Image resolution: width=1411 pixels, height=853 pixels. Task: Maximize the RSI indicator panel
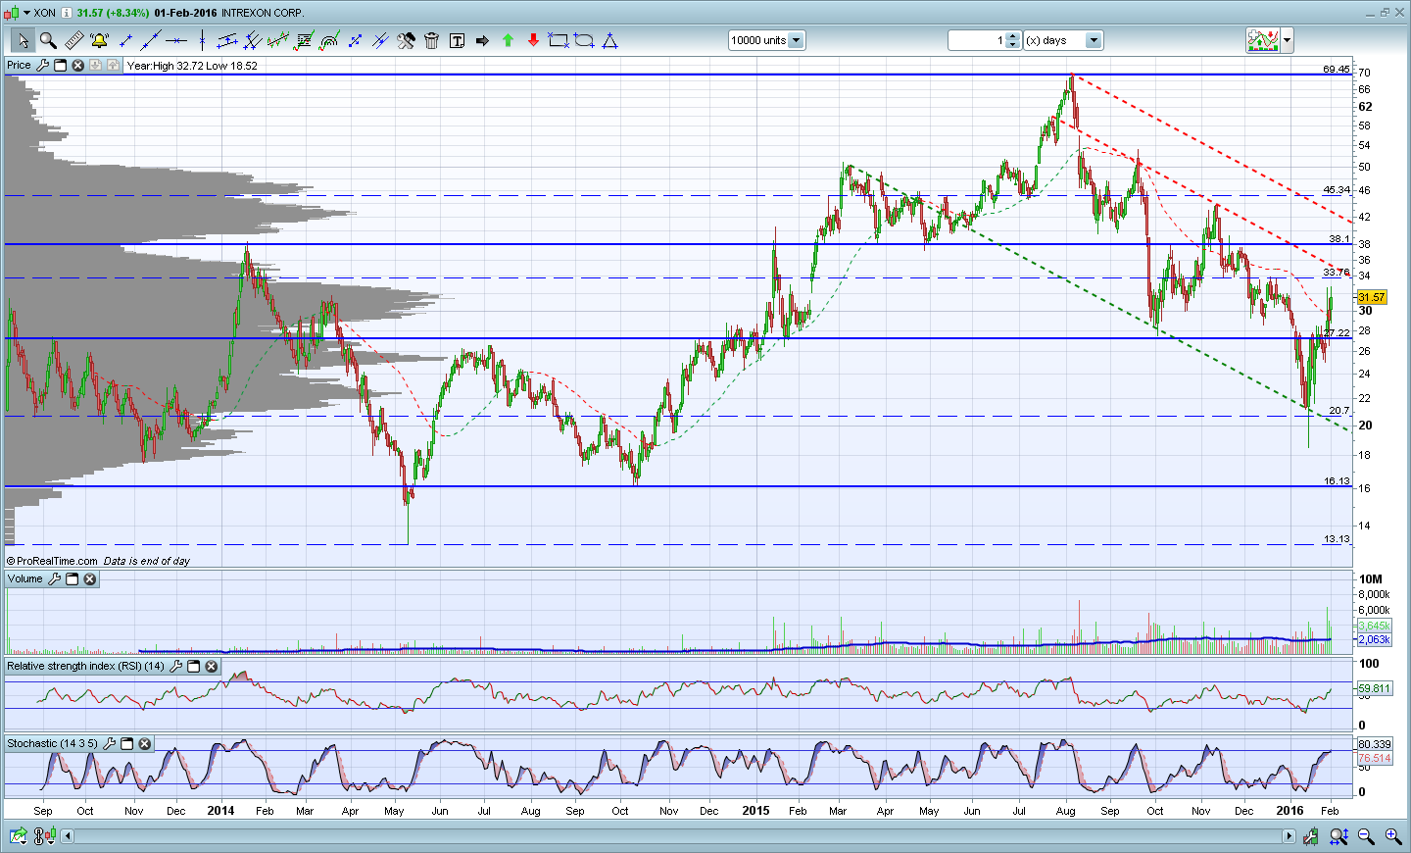pyautogui.click(x=193, y=667)
